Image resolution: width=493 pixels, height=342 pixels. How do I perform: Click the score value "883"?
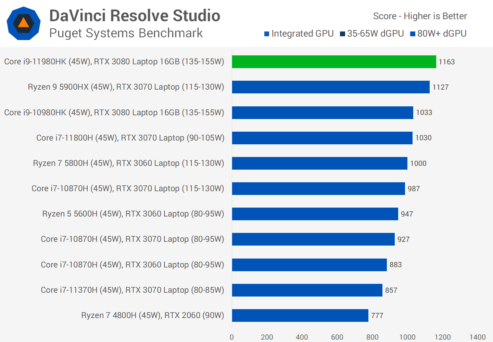point(396,265)
